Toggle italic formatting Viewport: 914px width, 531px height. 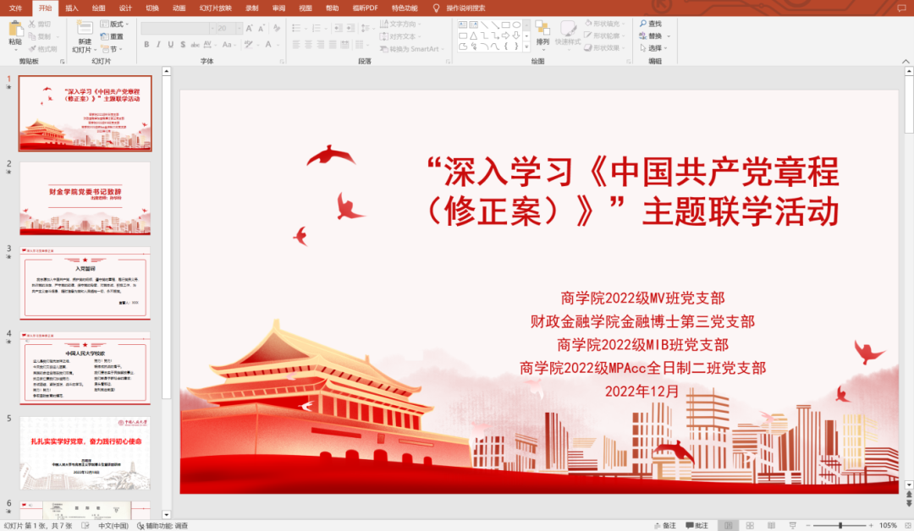click(x=158, y=44)
